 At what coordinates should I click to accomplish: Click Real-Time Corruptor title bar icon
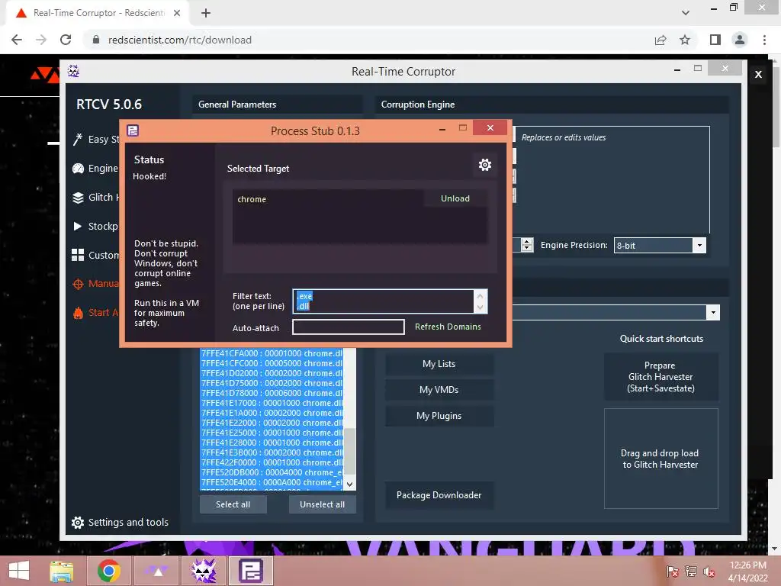click(73, 71)
